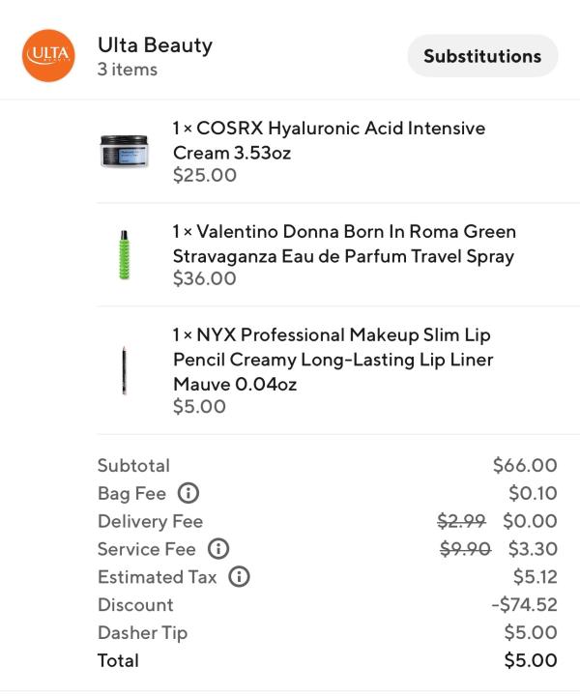Open the Substitutions button
This screenshot has width=580, height=696.
click(x=482, y=56)
